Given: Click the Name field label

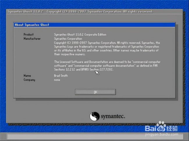Looking at the screenshot, I should tap(27, 76).
